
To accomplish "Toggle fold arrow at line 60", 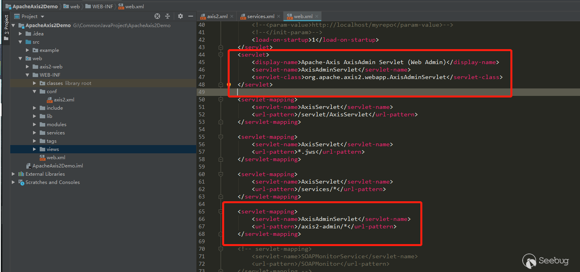I will [221, 174].
